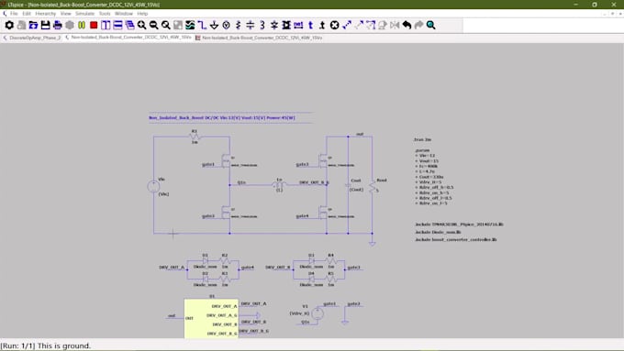Click the Vin voltage source symbol
This screenshot has width=624, height=351.
tap(153, 186)
